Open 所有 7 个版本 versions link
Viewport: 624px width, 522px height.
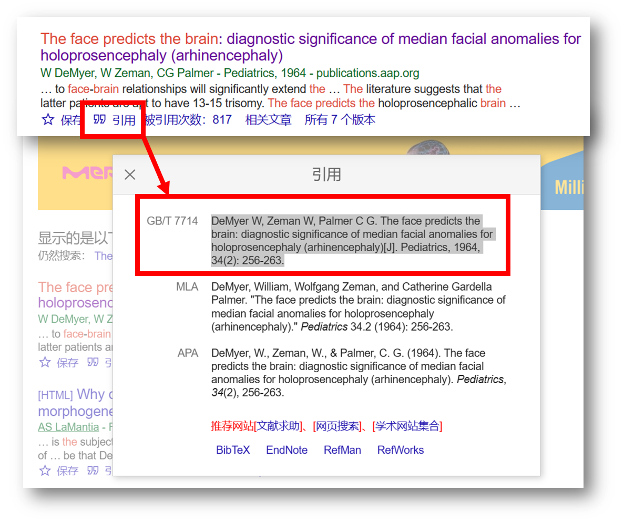coord(340,119)
